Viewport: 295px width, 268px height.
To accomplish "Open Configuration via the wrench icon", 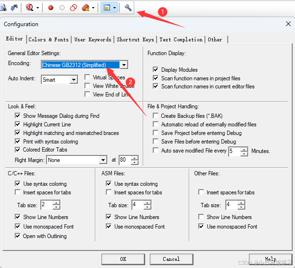I will [128, 8].
